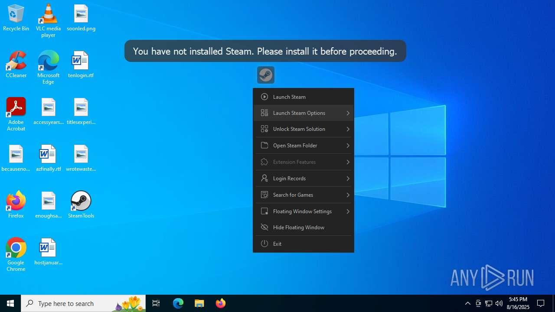The image size is (555, 312).
Task: Select the Recycle Bin desktop icon
Action: 16,18
